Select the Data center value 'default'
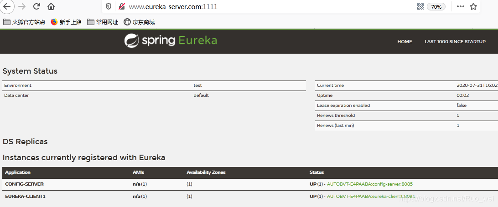The image size is (498, 207). tap(201, 95)
